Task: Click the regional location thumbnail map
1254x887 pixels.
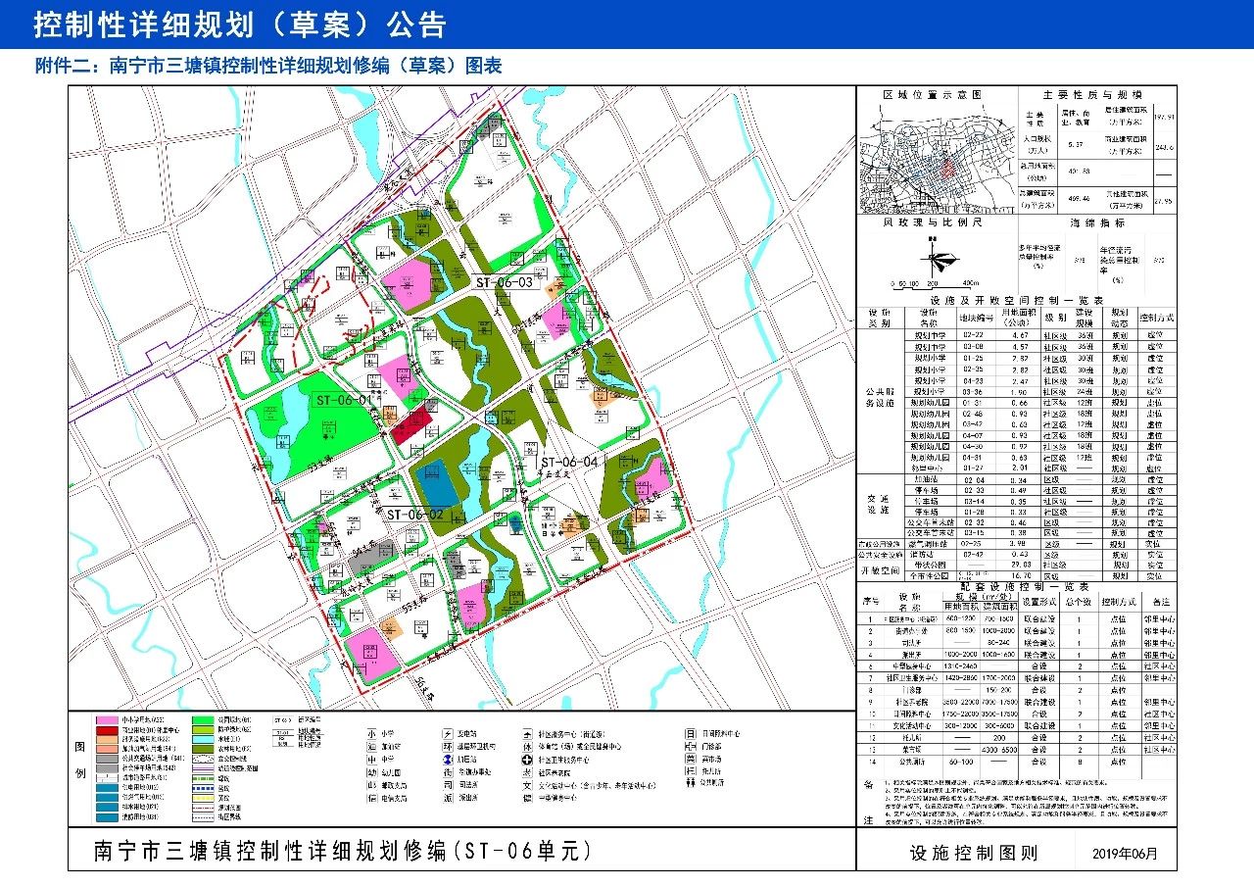Action: pyautogui.click(x=938, y=159)
